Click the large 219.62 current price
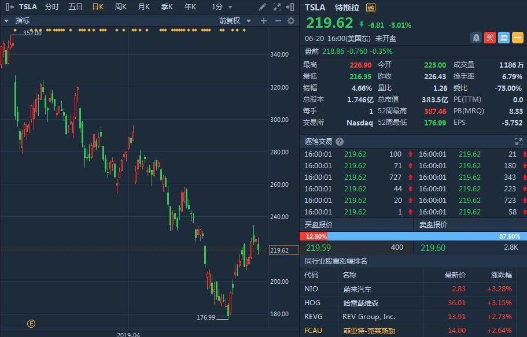The height and width of the screenshot is (337, 527). (x=329, y=23)
